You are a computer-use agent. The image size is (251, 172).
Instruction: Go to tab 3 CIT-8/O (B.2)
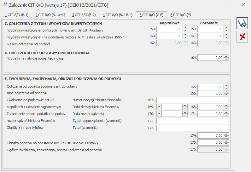[84, 15]
